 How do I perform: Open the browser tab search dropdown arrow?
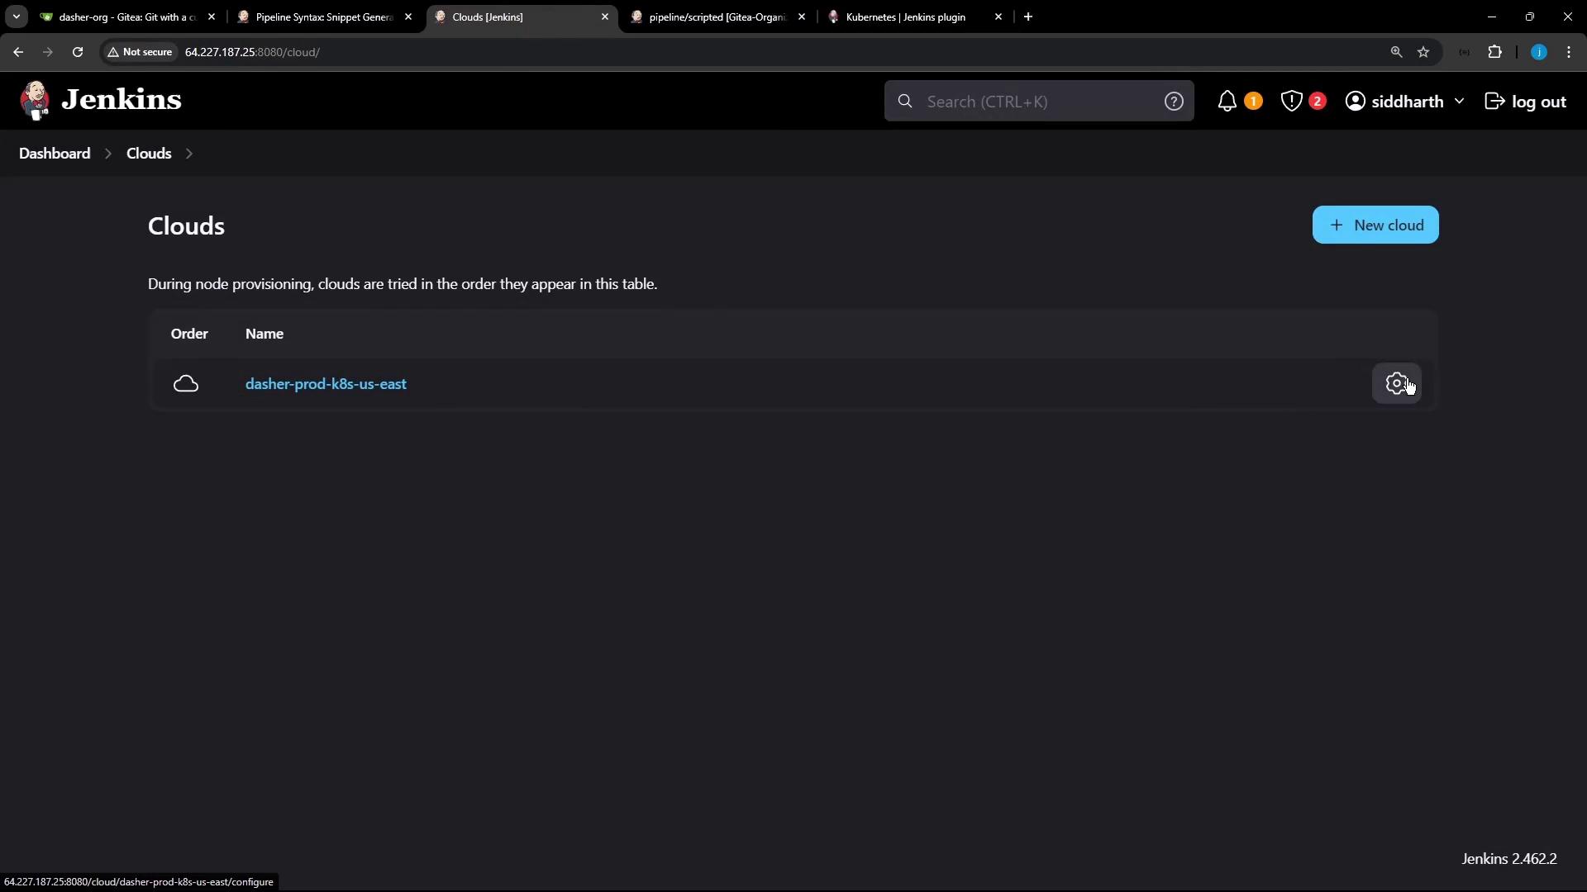click(16, 17)
